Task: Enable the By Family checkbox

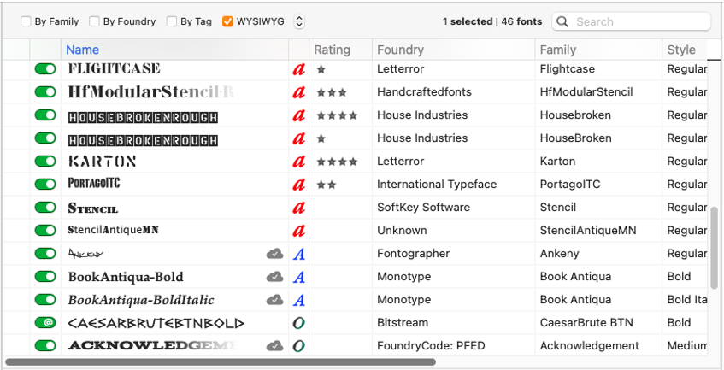Action: 26,21
